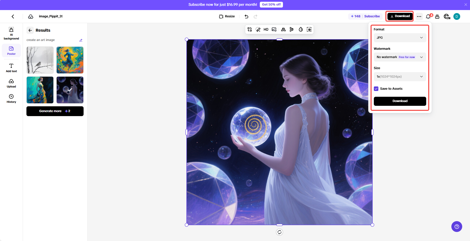Select the Add text tool

pyautogui.click(x=11, y=68)
